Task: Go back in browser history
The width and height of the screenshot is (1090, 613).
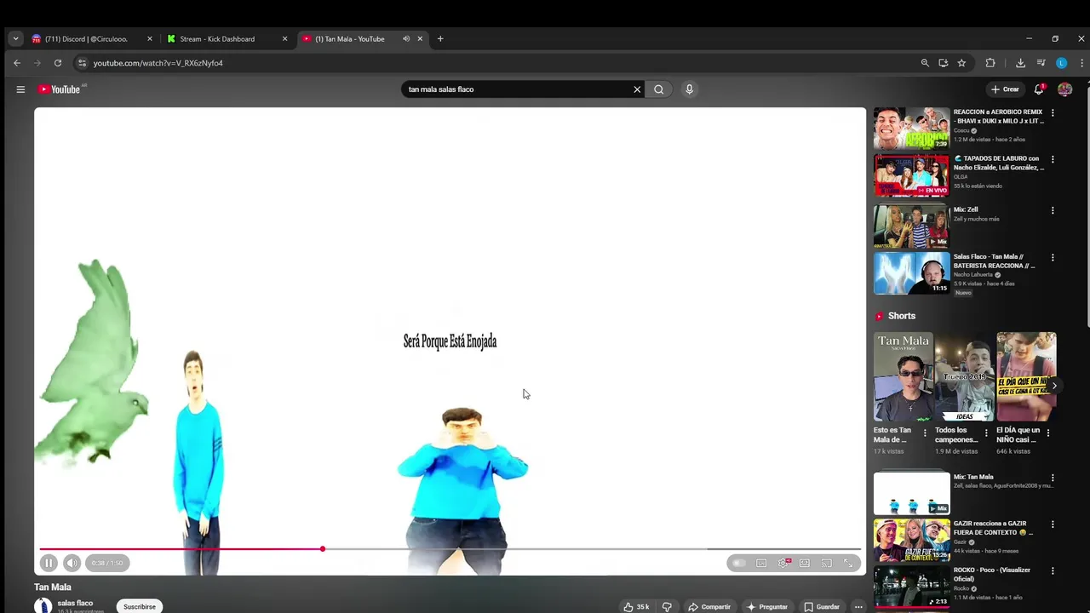Action: coord(17,63)
